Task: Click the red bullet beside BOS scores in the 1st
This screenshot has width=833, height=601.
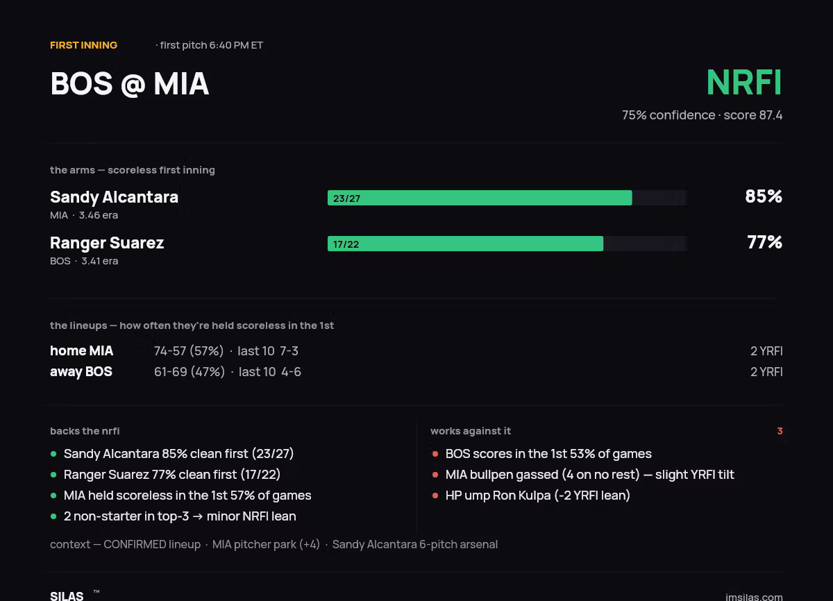Action: (435, 454)
